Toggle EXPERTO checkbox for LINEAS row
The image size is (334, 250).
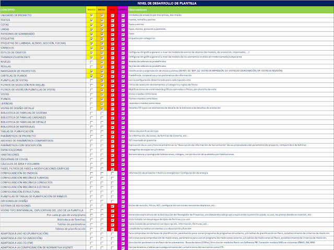click(123, 29)
